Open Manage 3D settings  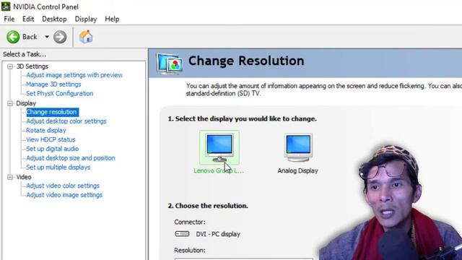[53, 84]
